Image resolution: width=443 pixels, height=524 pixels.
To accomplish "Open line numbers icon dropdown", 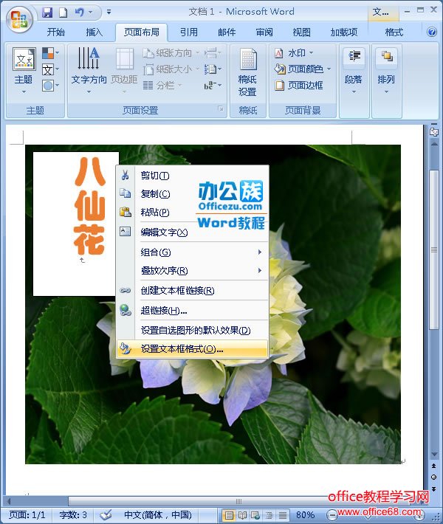I will pyautogui.click(x=213, y=69).
